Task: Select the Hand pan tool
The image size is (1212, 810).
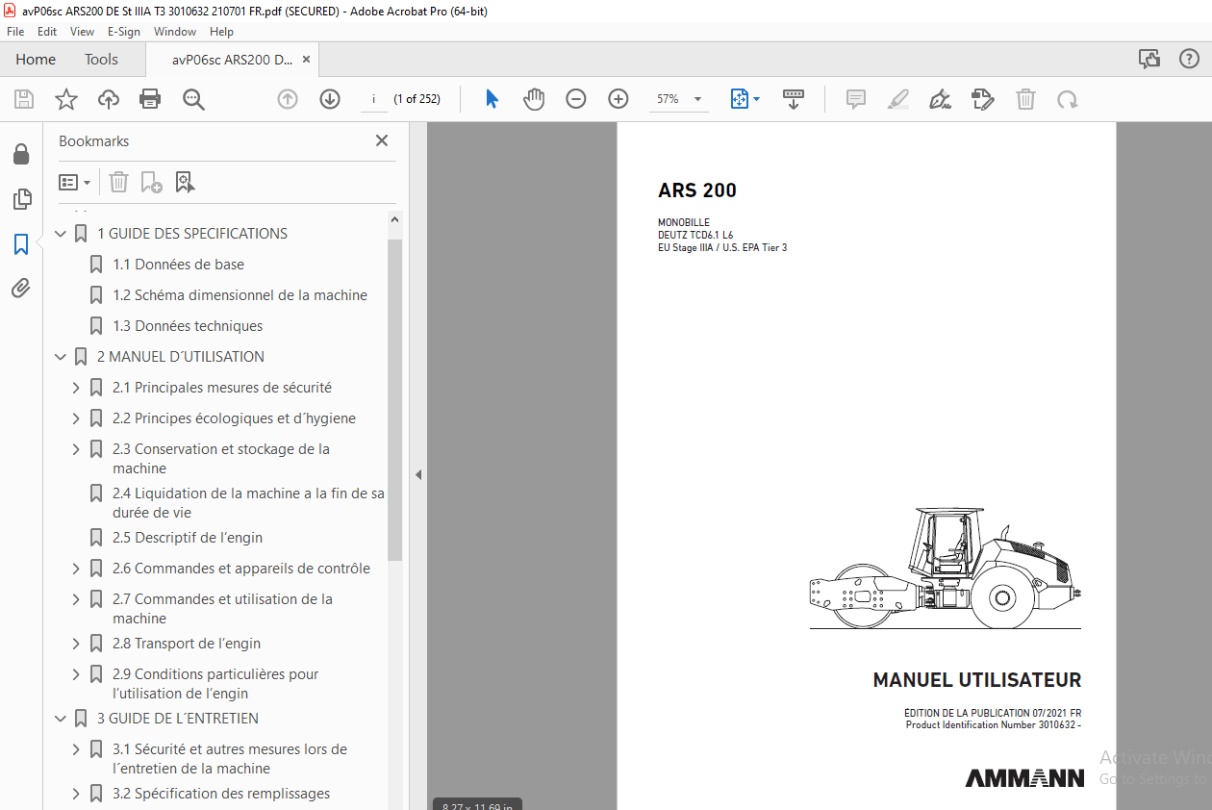Action: tap(534, 99)
